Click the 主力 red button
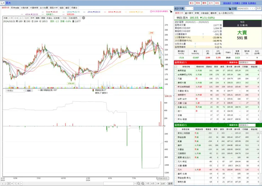 click(211, 3)
